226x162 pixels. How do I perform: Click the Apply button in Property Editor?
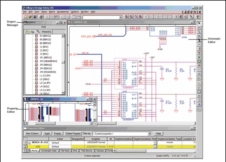[47, 134]
